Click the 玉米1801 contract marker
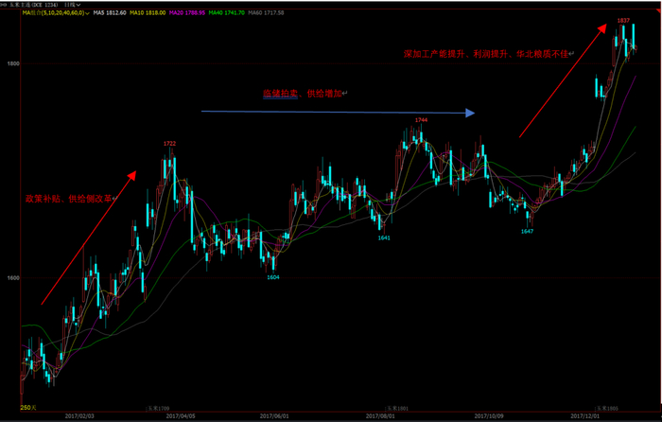The image size is (662, 422). click(x=398, y=409)
